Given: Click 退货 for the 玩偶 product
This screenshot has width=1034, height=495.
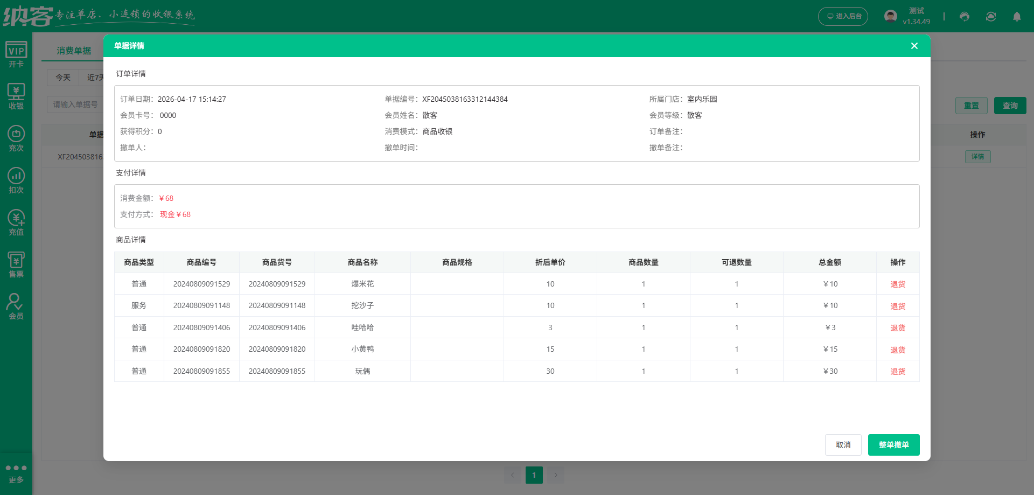Looking at the screenshot, I should coord(898,371).
